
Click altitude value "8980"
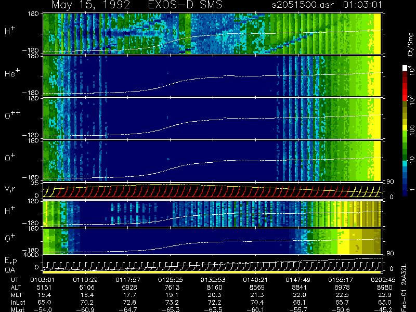point(385,288)
